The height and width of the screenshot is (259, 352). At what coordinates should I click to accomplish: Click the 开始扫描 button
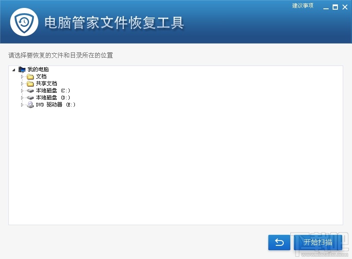(318, 242)
